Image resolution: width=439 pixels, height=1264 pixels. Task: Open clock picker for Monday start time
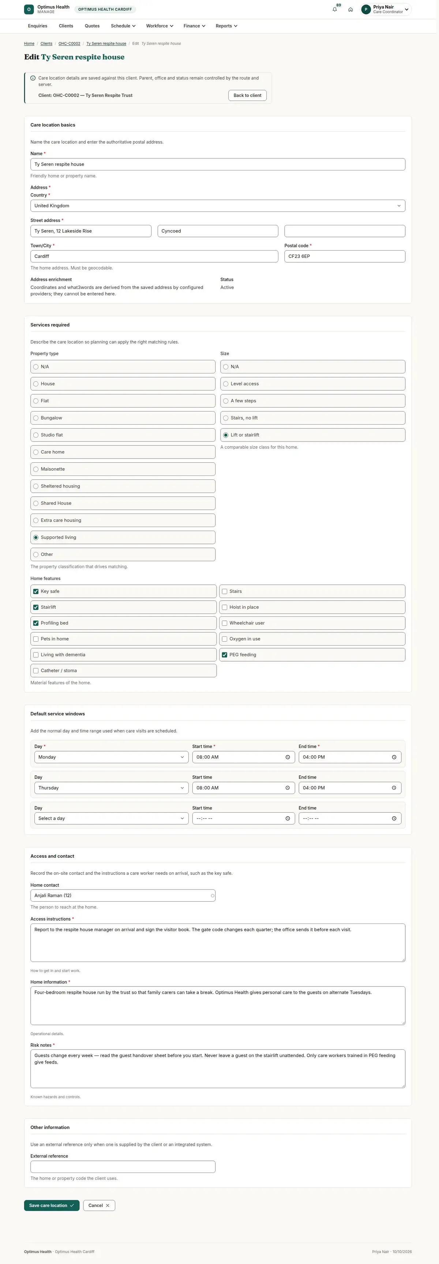pyautogui.click(x=288, y=757)
